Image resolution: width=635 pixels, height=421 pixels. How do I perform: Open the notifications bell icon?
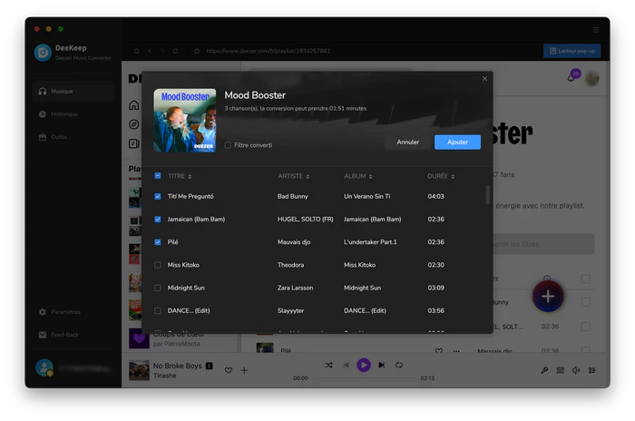[x=571, y=78]
